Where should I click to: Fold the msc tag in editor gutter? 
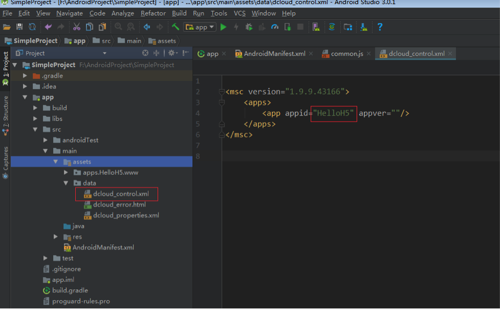(x=222, y=92)
